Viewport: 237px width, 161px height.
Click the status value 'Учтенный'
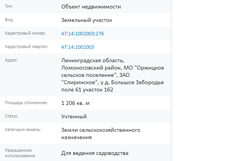[74, 116]
